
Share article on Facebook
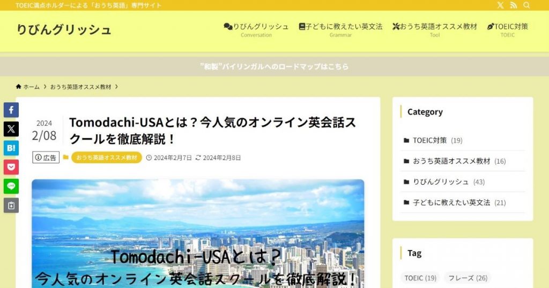pyautogui.click(x=11, y=110)
